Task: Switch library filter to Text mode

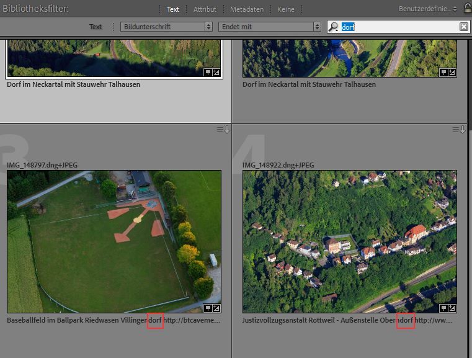Action: coord(172,9)
